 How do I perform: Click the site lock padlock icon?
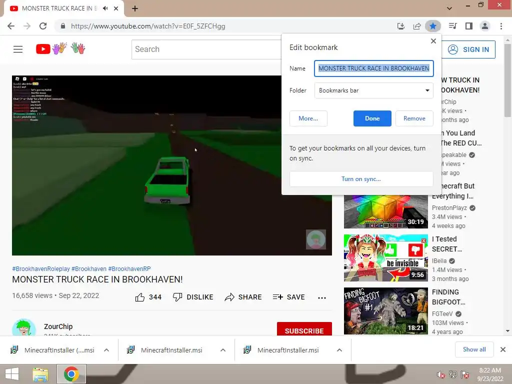[x=63, y=26]
